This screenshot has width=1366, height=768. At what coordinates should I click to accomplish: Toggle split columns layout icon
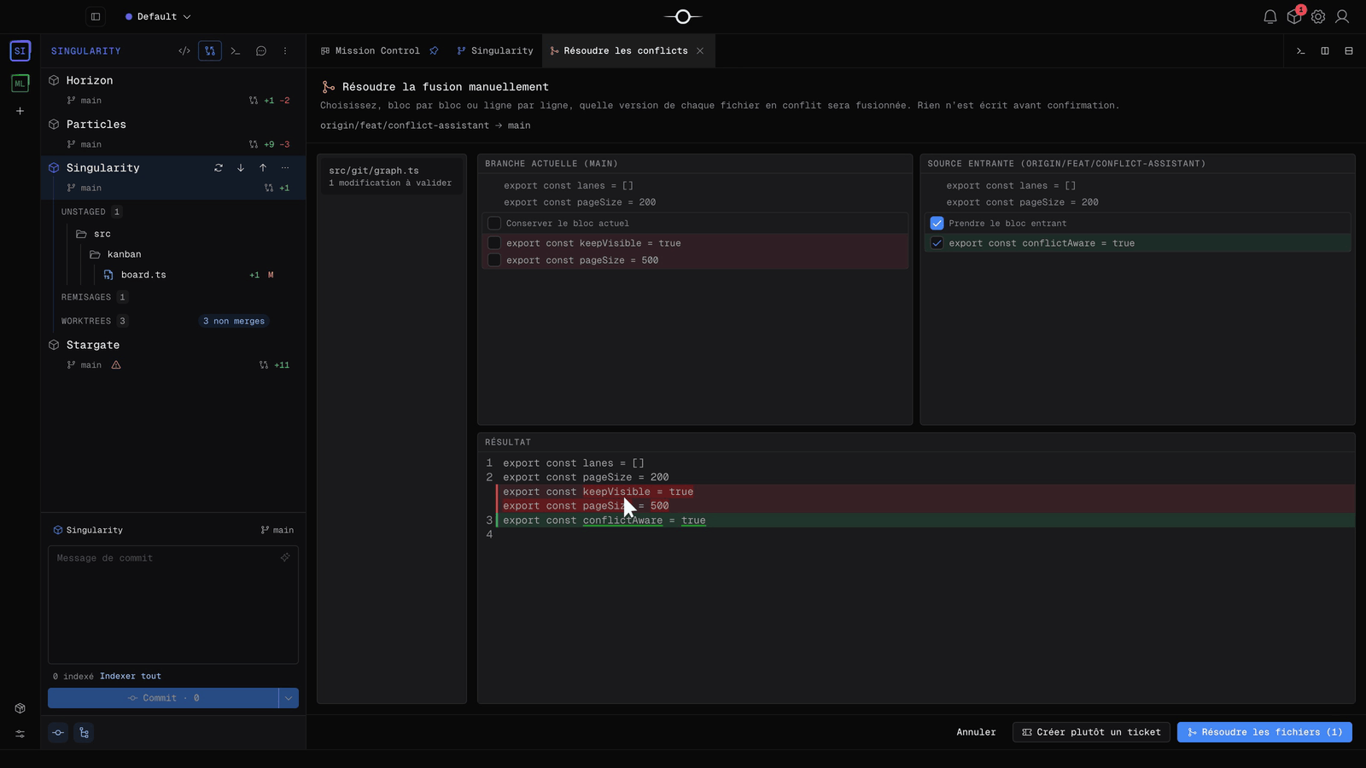tap(1325, 51)
